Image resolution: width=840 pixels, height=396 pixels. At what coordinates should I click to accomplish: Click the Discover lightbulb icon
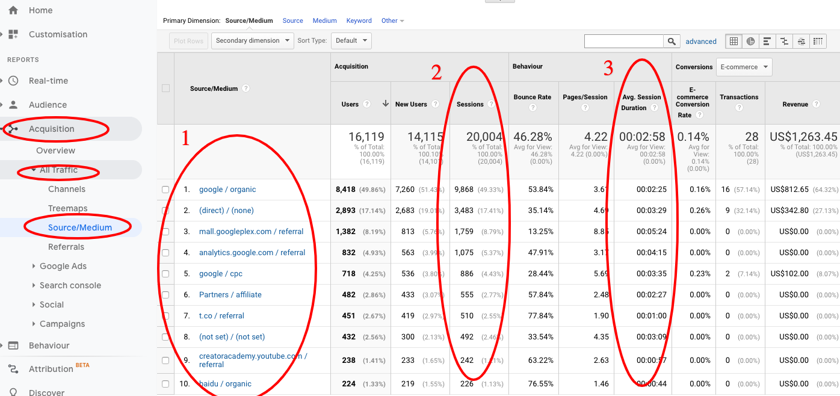[13, 392]
